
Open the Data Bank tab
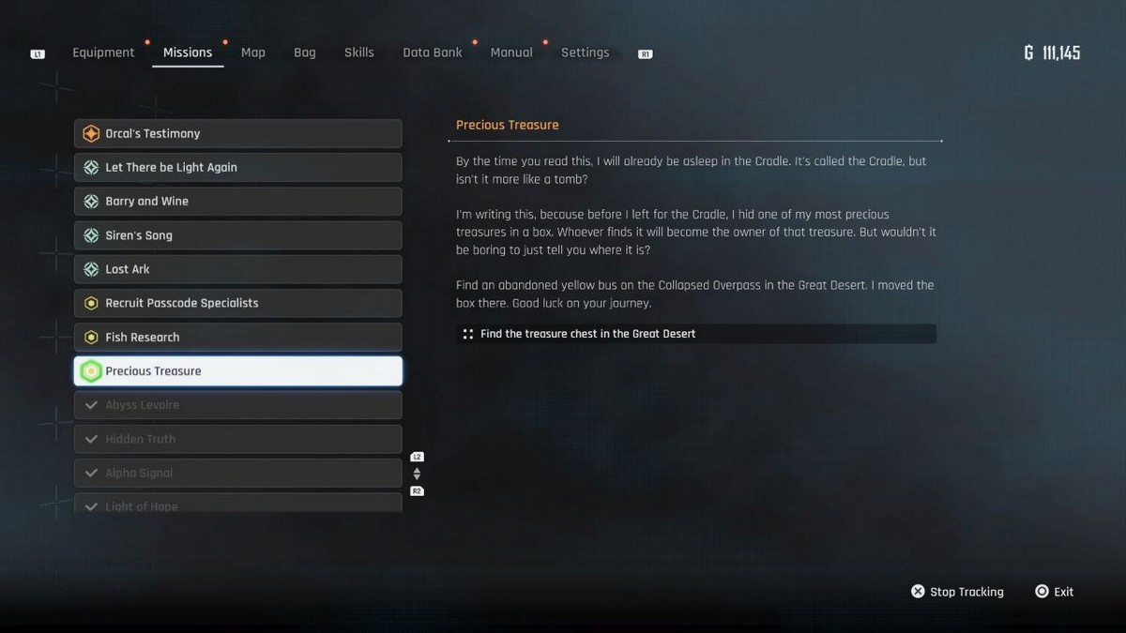pos(432,53)
